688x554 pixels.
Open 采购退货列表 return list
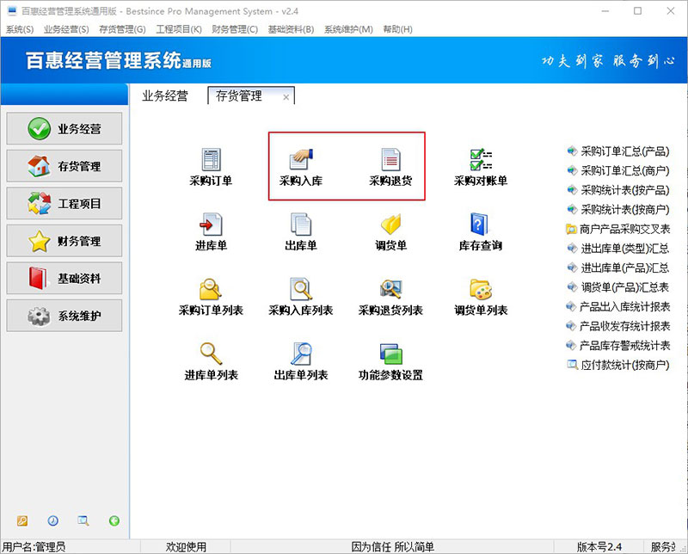390,297
